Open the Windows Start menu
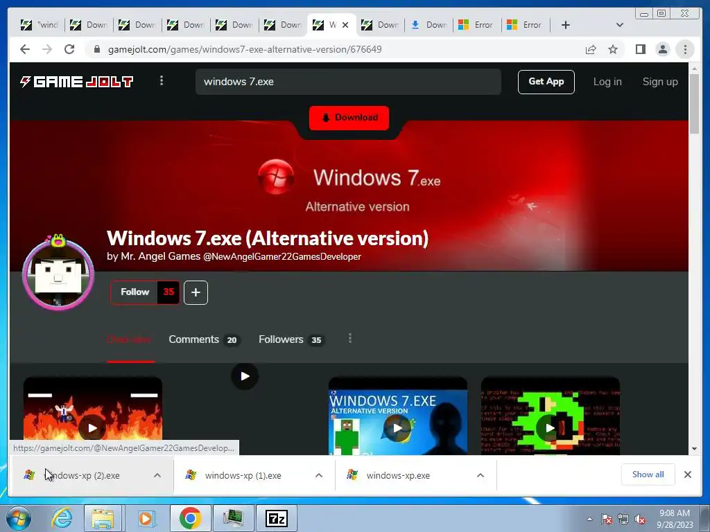 pyautogui.click(x=19, y=518)
